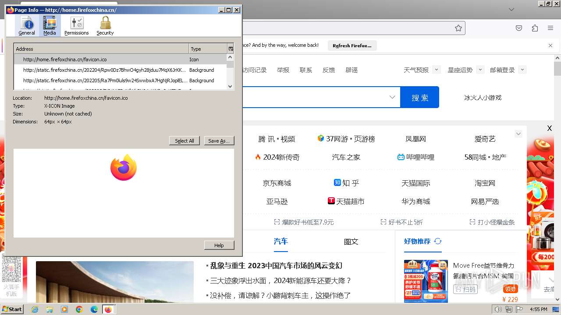Open 天猫超市 with the red T icon

coord(346,201)
